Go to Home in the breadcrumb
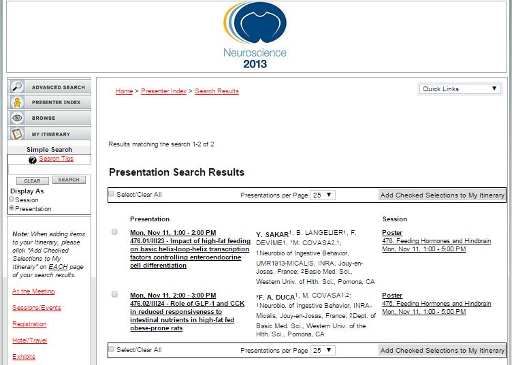 pos(124,91)
